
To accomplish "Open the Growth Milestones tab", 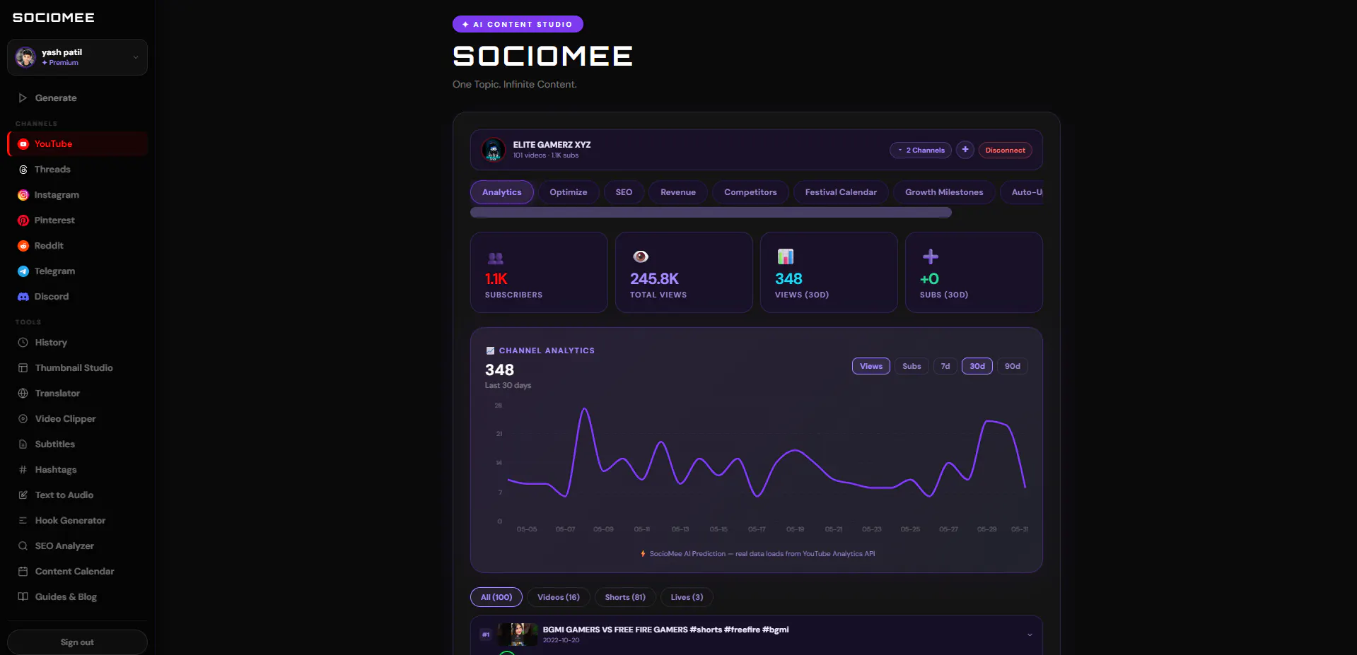I will (x=944, y=192).
